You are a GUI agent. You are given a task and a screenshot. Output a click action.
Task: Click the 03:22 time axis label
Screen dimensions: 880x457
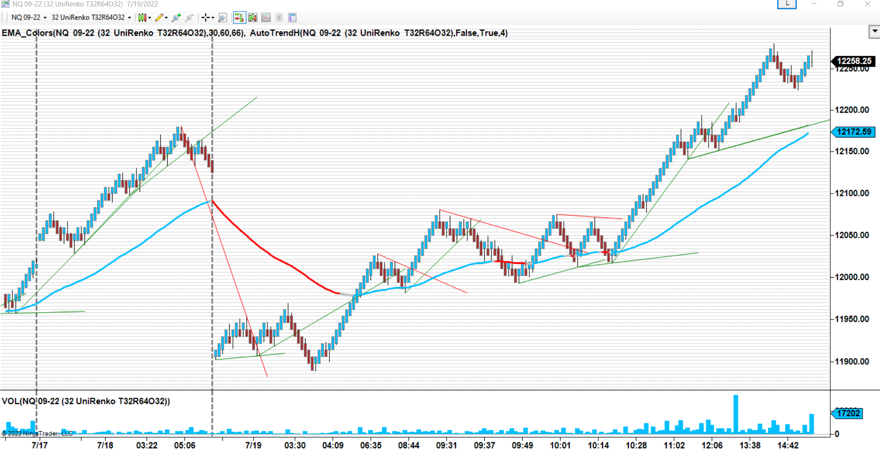[147, 446]
